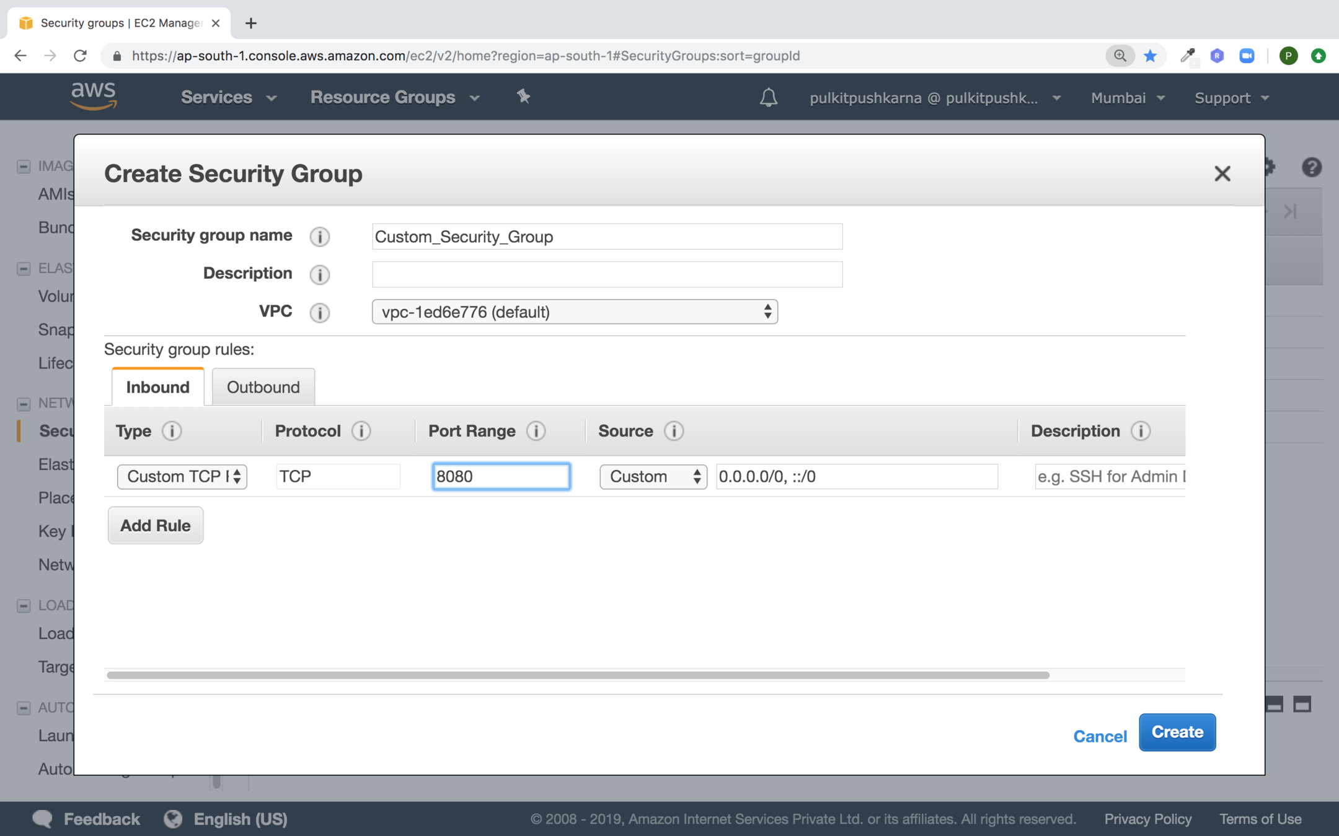This screenshot has width=1339, height=836.
Task: Open the Custom TCP rule type dropdown
Action: pos(182,477)
